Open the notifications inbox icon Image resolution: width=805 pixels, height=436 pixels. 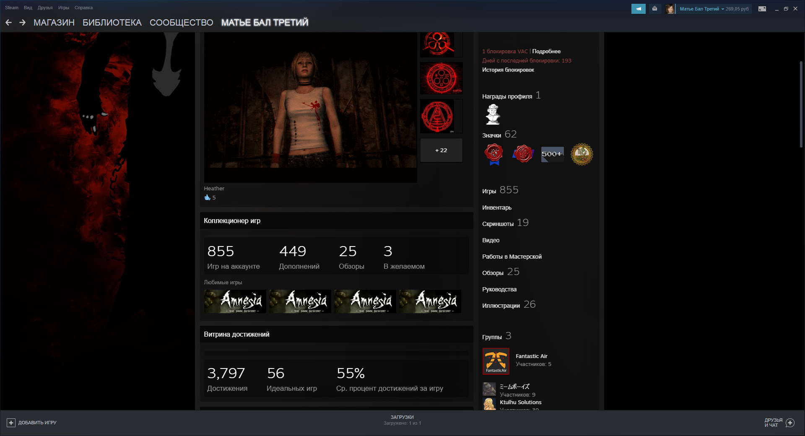coord(654,9)
